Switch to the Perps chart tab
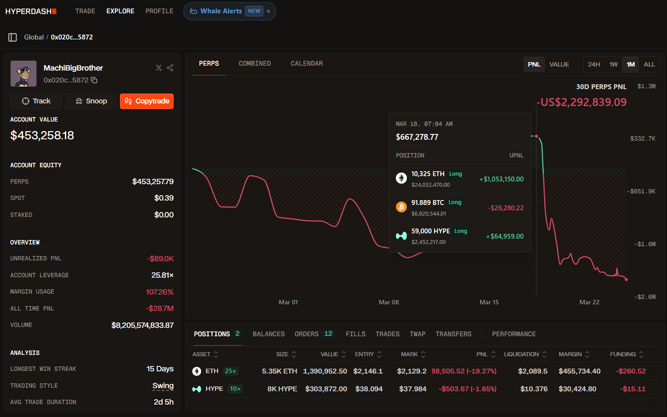 tap(209, 63)
